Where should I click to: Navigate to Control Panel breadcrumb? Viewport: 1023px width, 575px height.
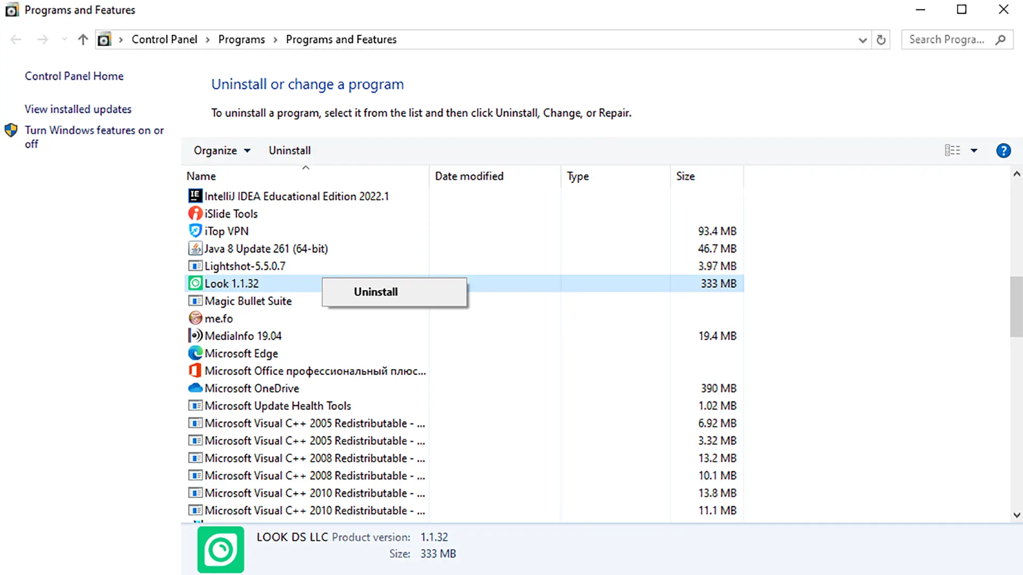pos(164,39)
